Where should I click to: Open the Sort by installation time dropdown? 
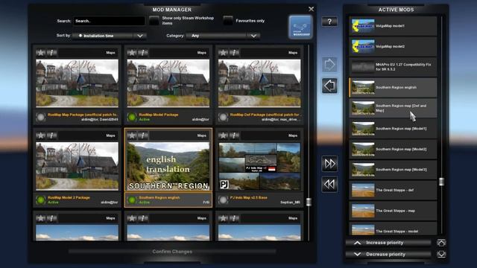(x=110, y=36)
